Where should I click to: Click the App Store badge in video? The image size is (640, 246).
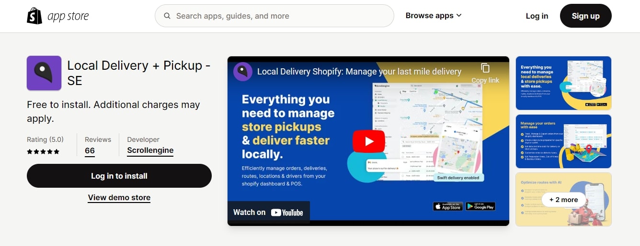(448, 206)
